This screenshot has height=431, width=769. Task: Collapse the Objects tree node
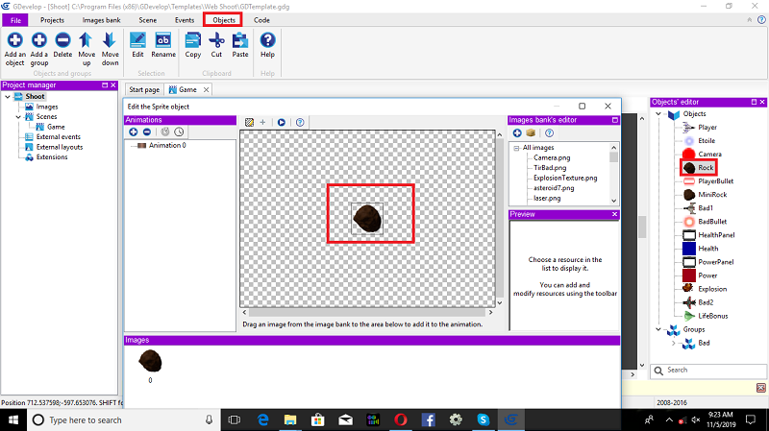(x=658, y=113)
